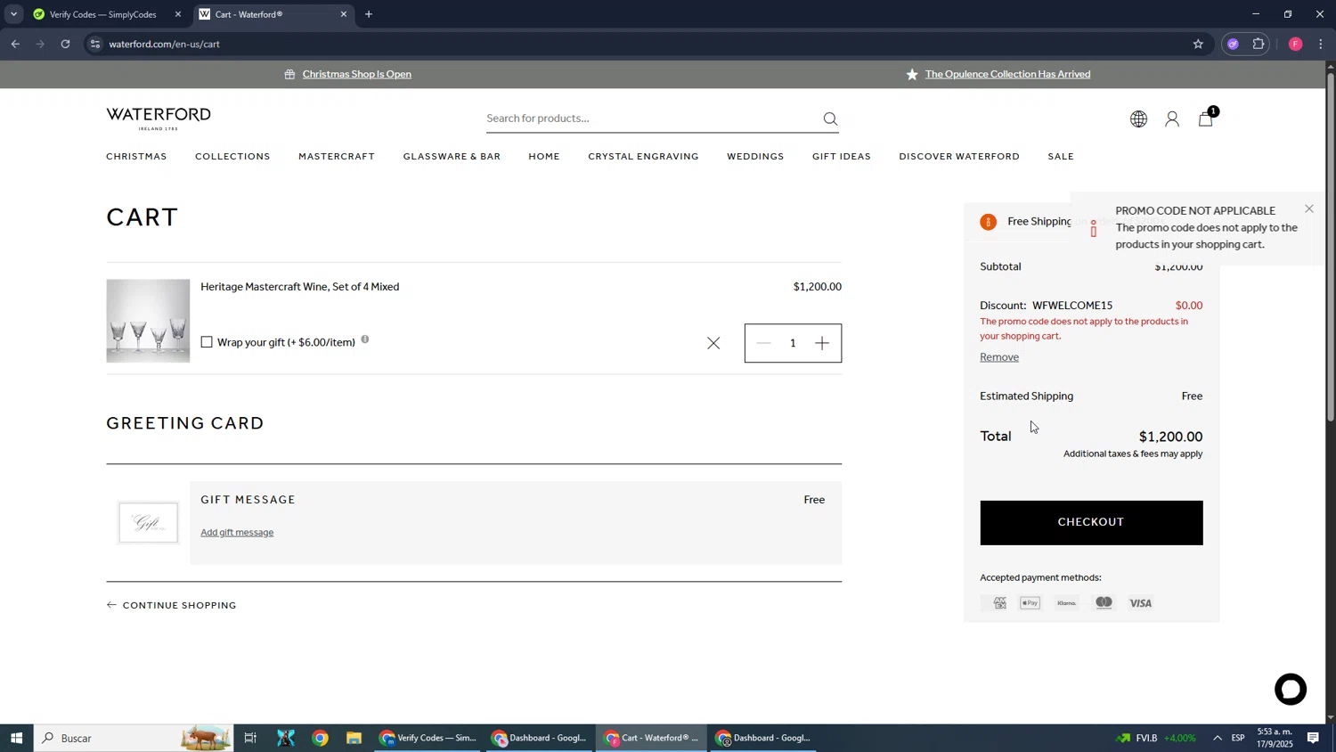
Task: Open the MASTERCRAFT menu
Action: [337, 157]
